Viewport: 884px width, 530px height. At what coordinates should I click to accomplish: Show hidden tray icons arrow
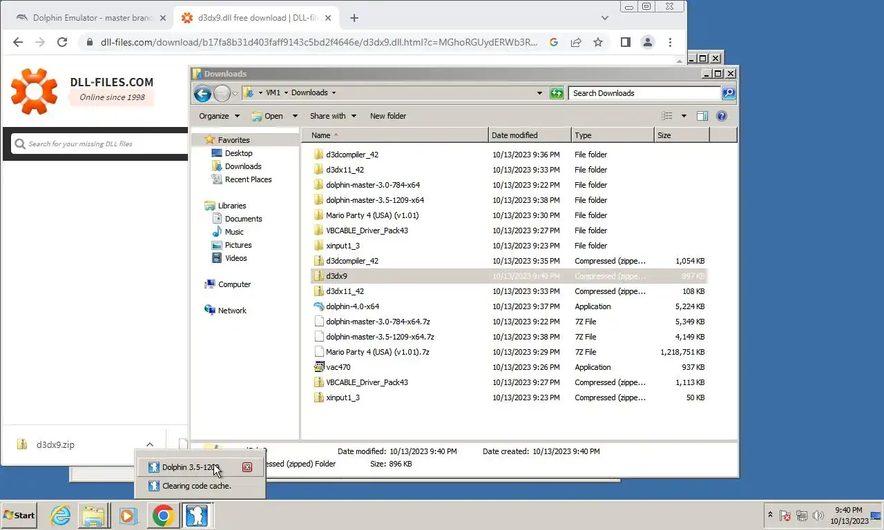point(770,516)
